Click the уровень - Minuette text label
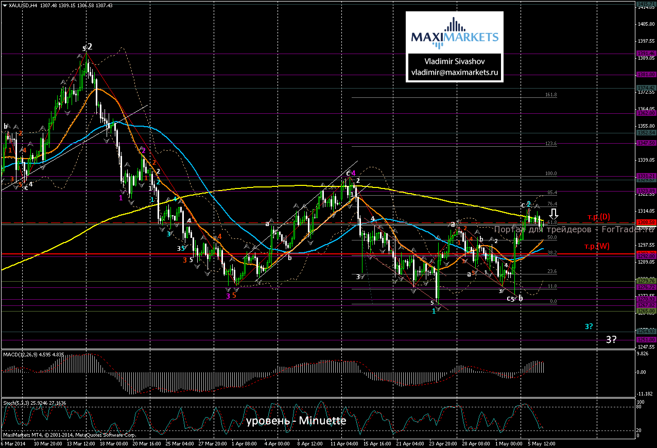Image resolution: width=657 pixels, height=448 pixels. (x=296, y=421)
